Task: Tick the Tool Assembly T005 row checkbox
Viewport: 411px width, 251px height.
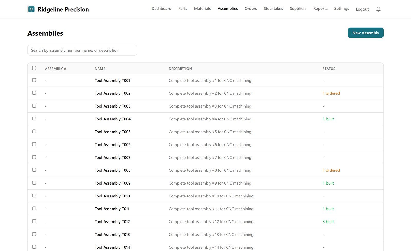Action: pos(34,131)
